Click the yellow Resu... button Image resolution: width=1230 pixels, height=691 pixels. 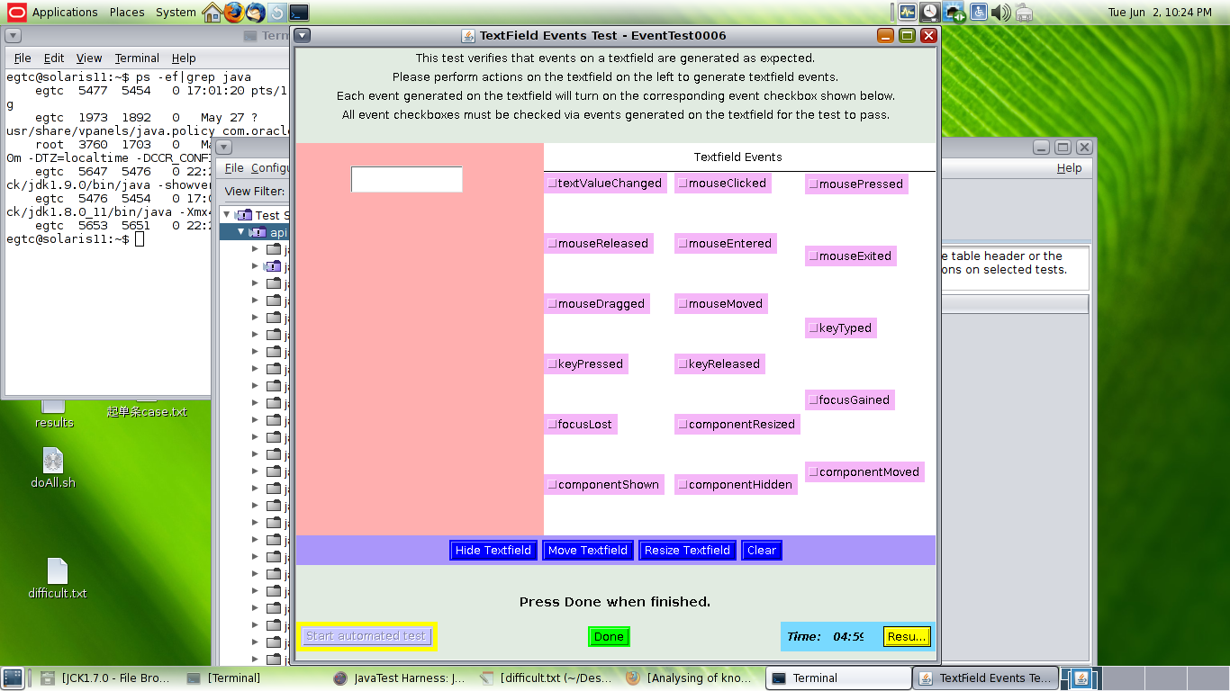click(x=906, y=637)
